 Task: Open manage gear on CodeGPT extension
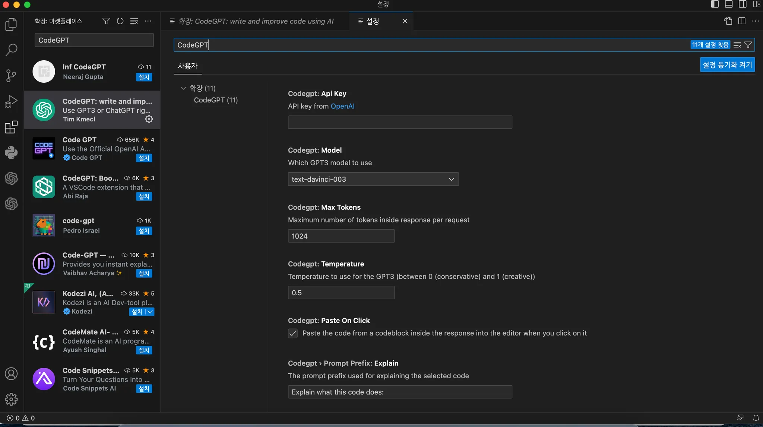(x=149, y=119)
